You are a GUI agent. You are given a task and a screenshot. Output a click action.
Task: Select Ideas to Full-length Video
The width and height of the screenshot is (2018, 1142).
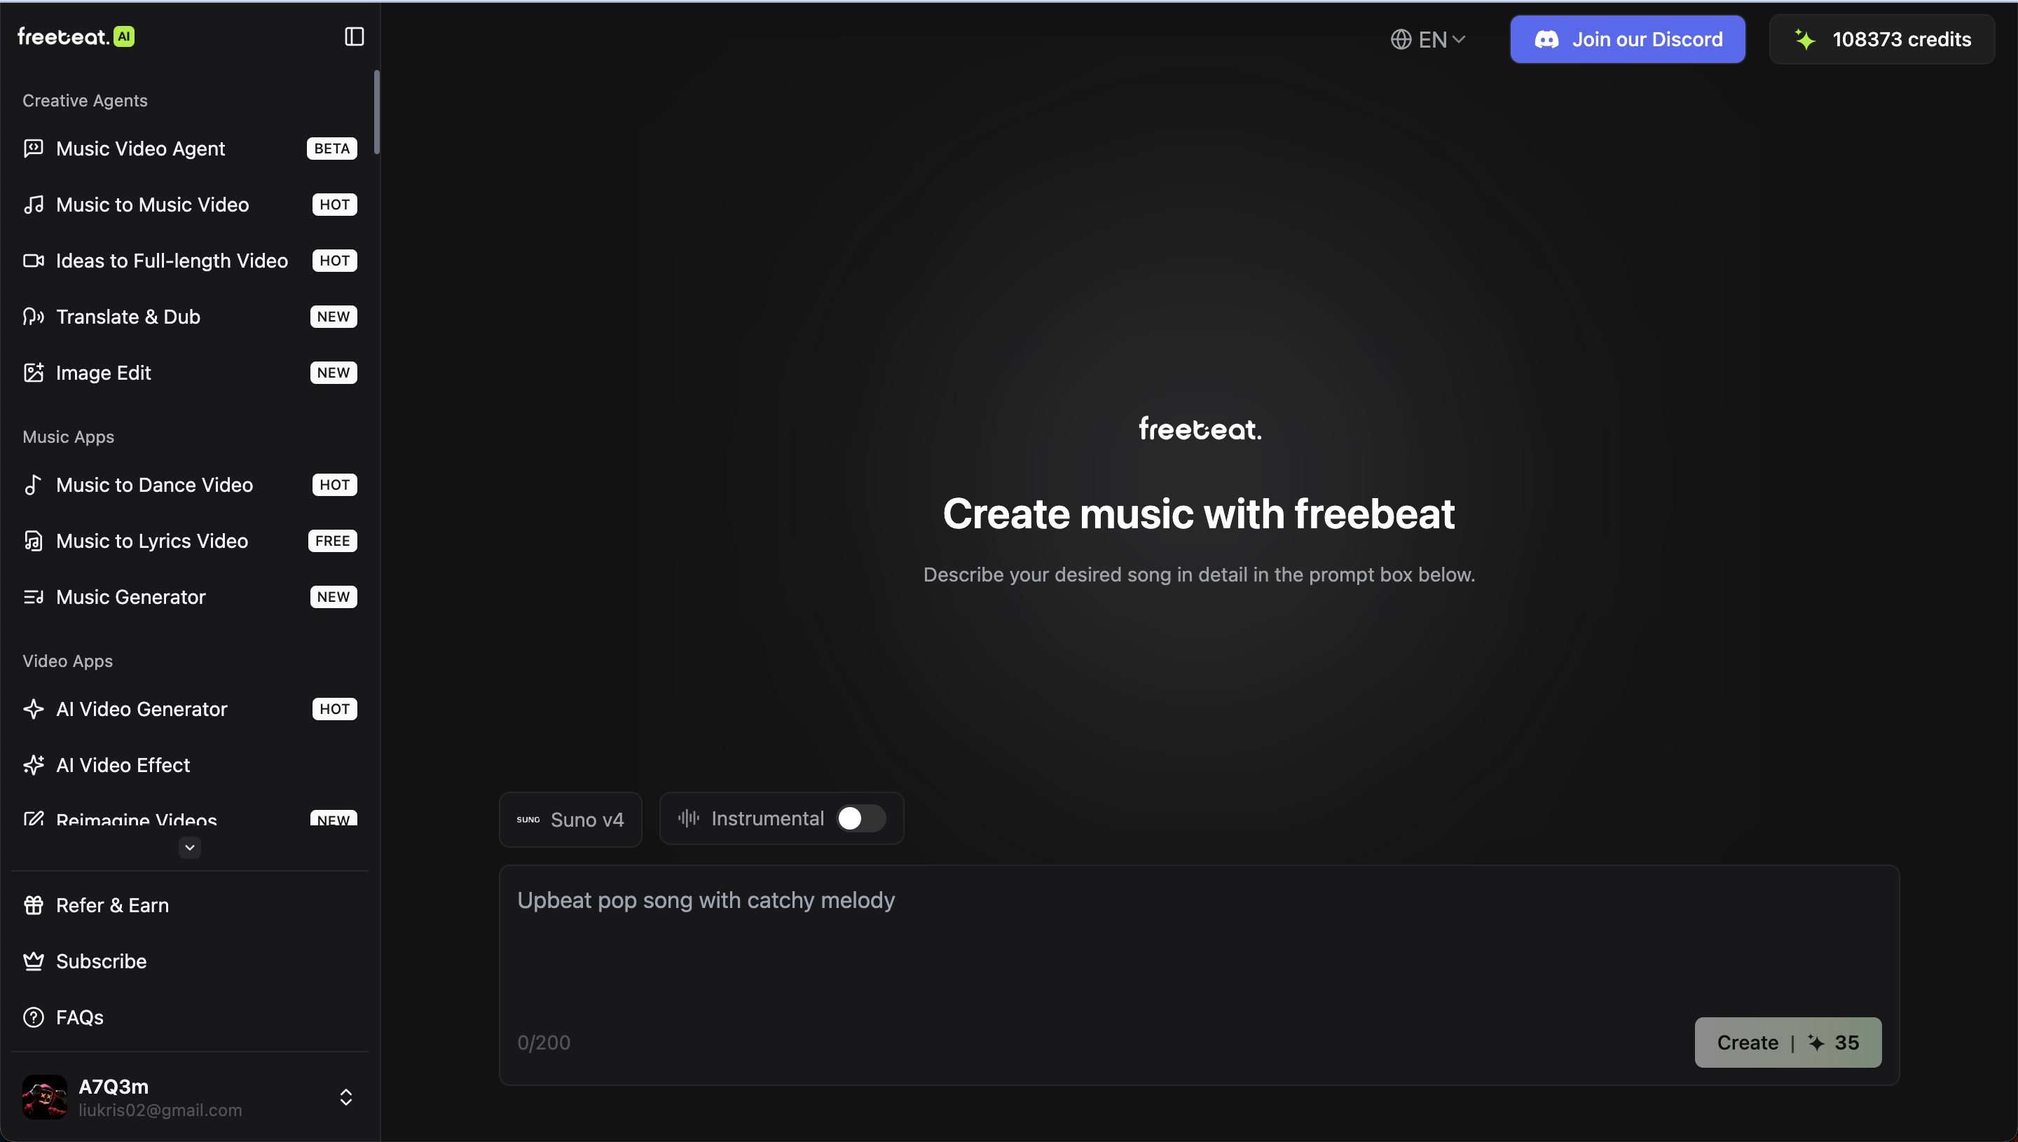coord(190,261)
